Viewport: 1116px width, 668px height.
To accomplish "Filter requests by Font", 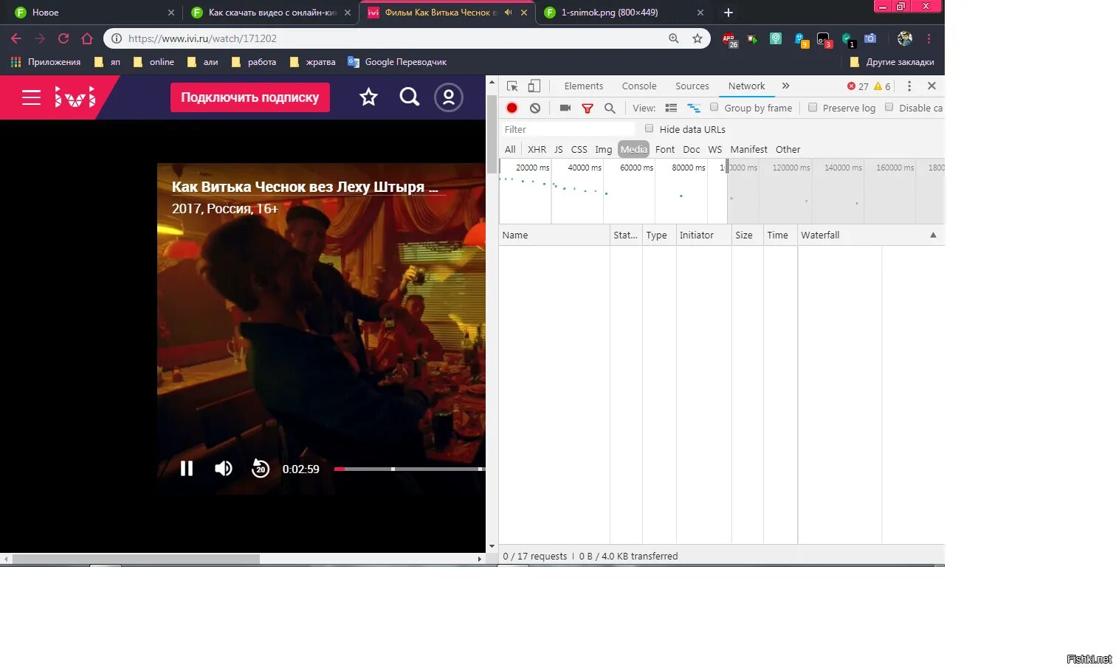I will coord(665,149).
